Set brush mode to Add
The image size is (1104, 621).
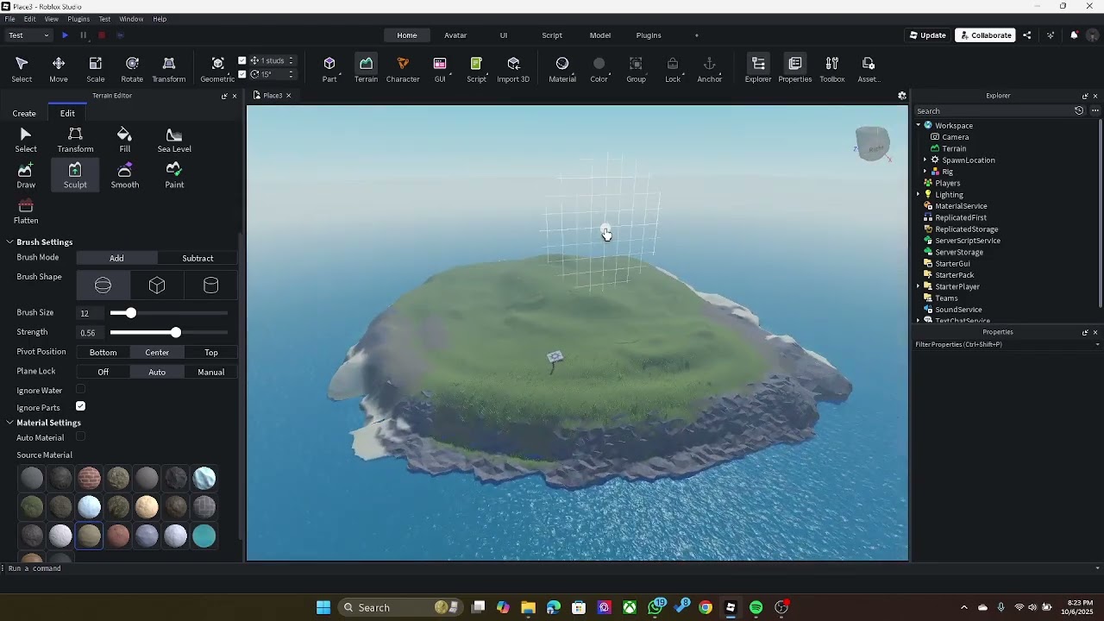tap(116, 258)
